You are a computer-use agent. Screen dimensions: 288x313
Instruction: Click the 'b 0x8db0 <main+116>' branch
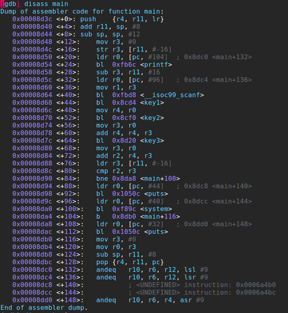pos(138,216)
